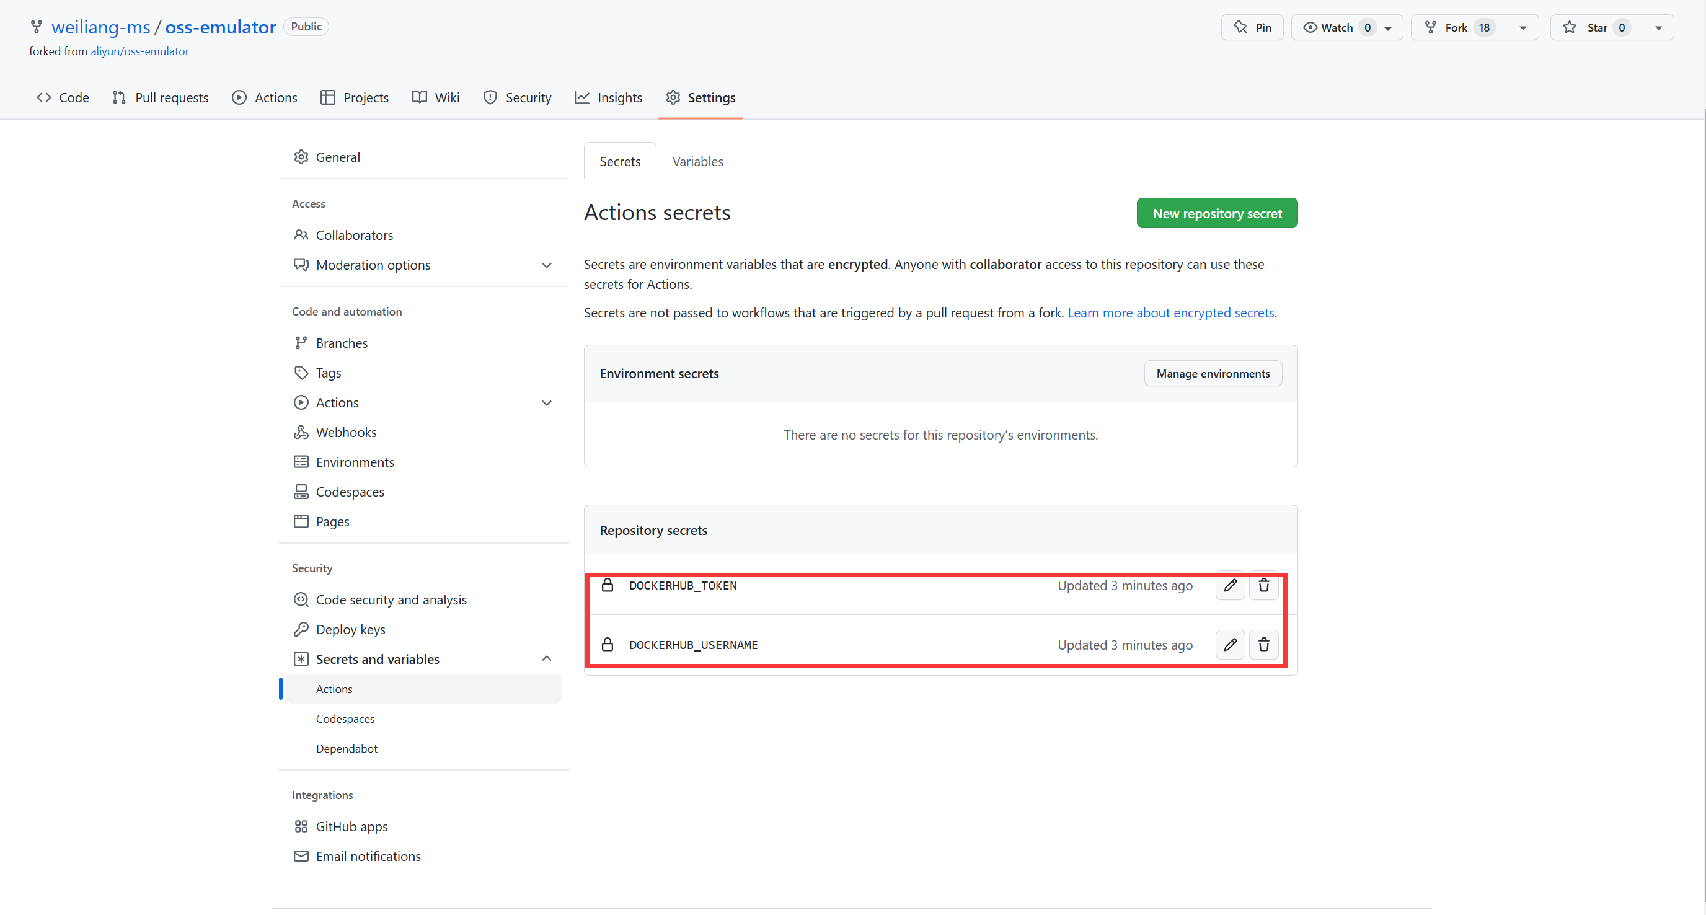Click the Deploy keys key icon

coord(301,629)
